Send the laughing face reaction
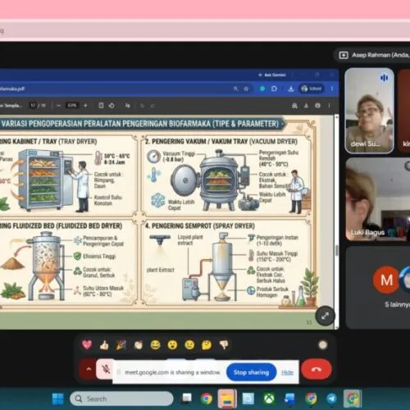410x410 pixels. pos(155,345)
